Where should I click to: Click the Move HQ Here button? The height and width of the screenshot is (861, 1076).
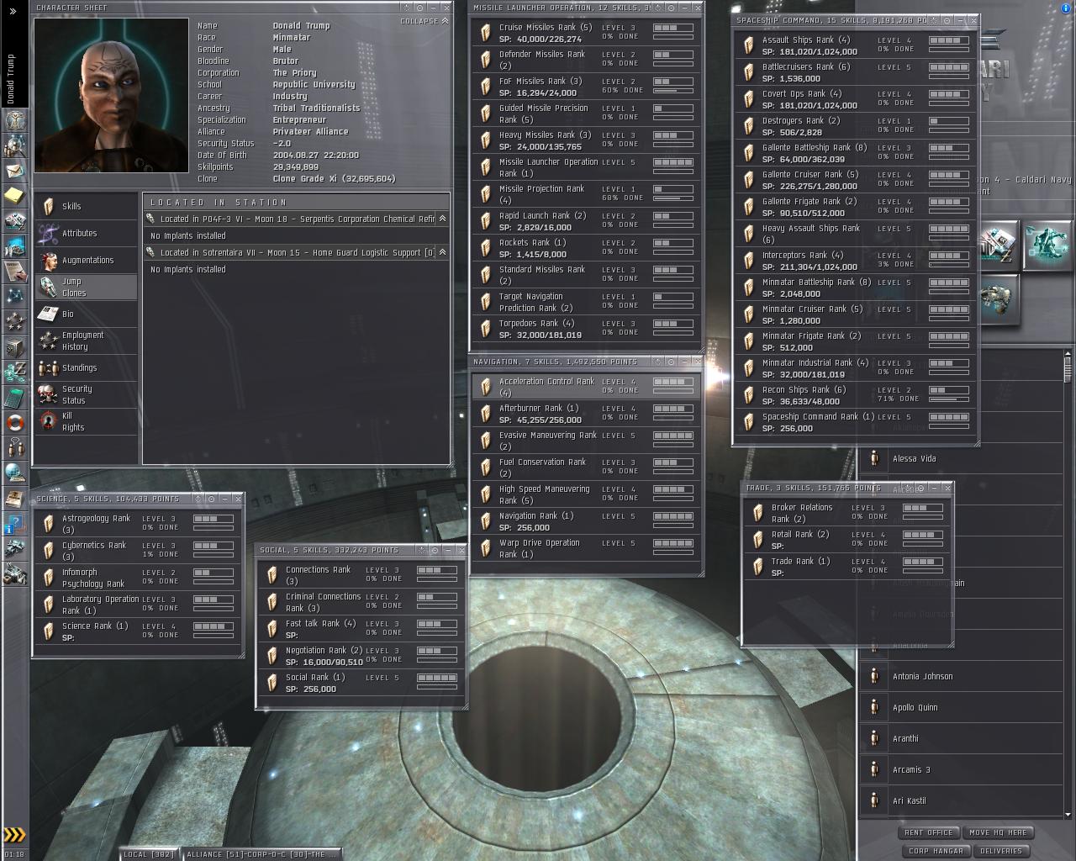pos(999,832)
